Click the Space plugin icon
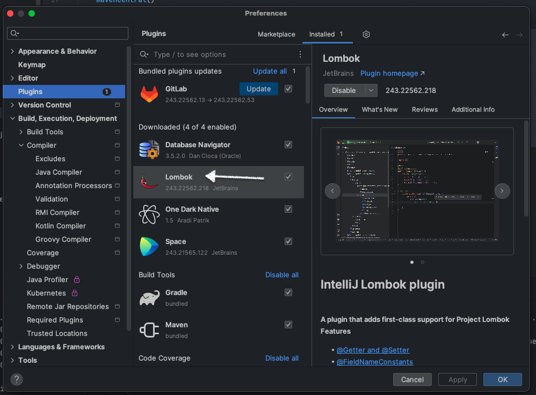Viewport: 536px width, 395px height. 149,247
